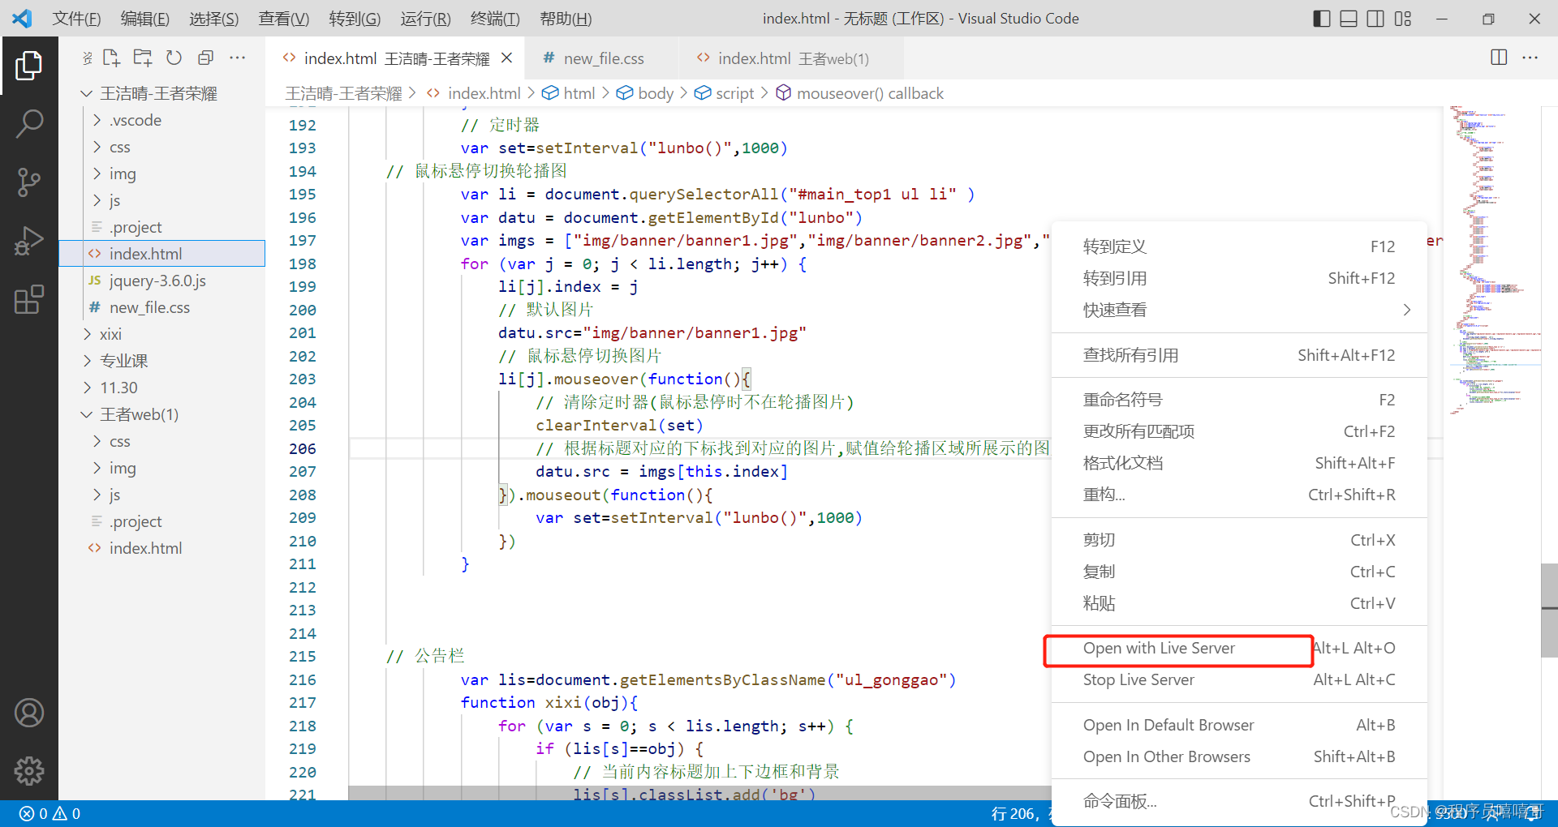Screen dimensions: 1558x827
Task: Refresh the explorer file tree
Action: tap(174, 58)
